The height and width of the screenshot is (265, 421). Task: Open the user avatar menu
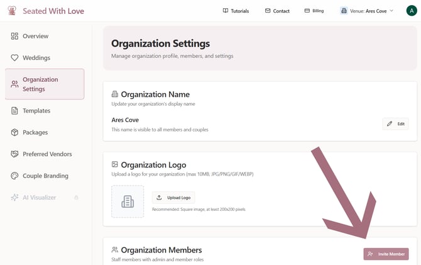pos(412,11)
